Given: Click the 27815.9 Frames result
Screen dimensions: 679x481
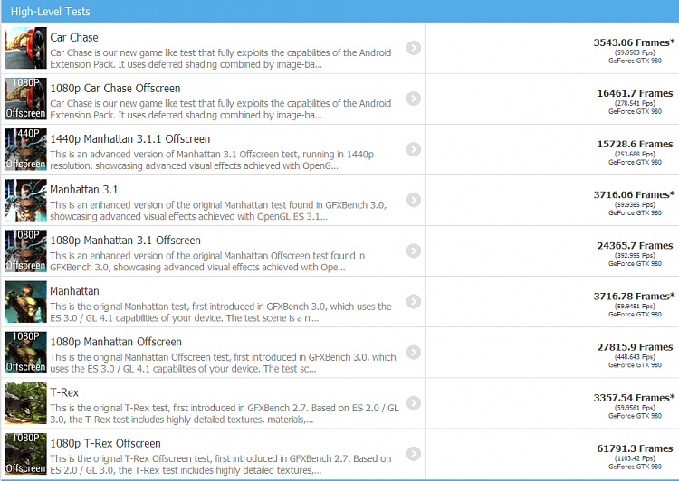Looking at the screenshot, I should (x=635, y=347).
